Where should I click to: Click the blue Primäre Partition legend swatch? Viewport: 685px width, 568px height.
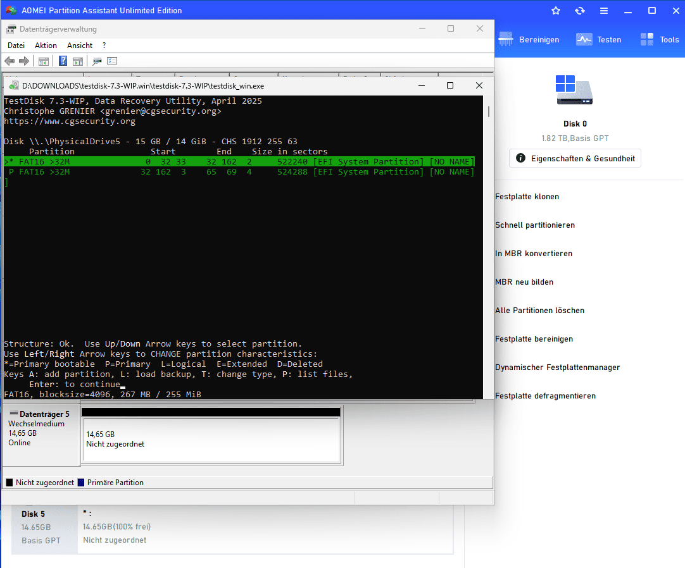click(81, 483)
